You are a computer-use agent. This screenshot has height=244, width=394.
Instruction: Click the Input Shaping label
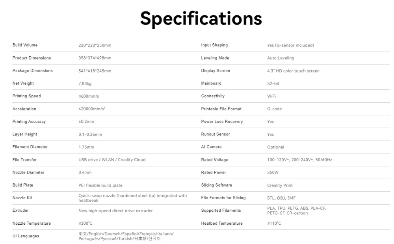(214, 45)
